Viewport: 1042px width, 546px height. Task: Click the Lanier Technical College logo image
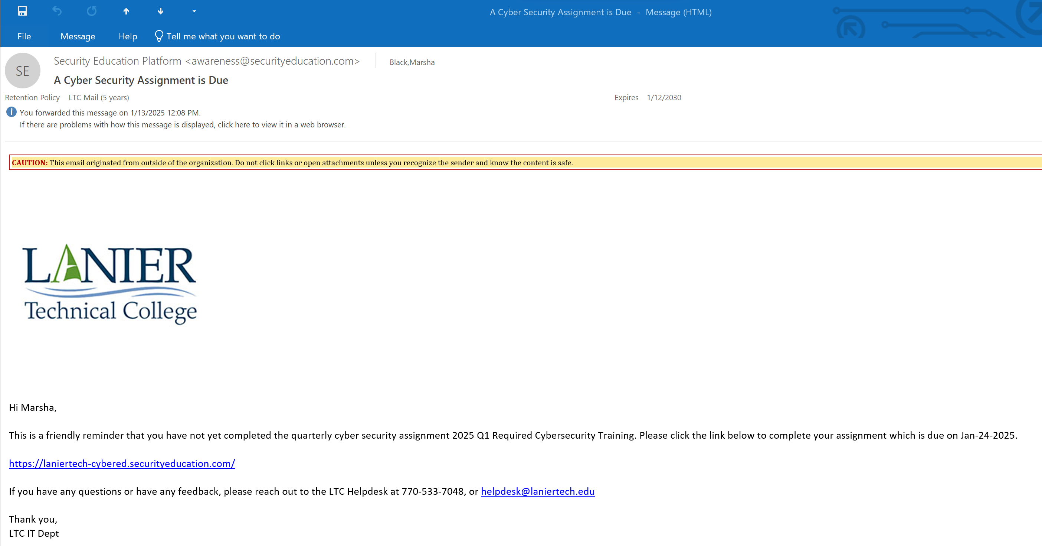pyautogui.click(x=110, y=283)
